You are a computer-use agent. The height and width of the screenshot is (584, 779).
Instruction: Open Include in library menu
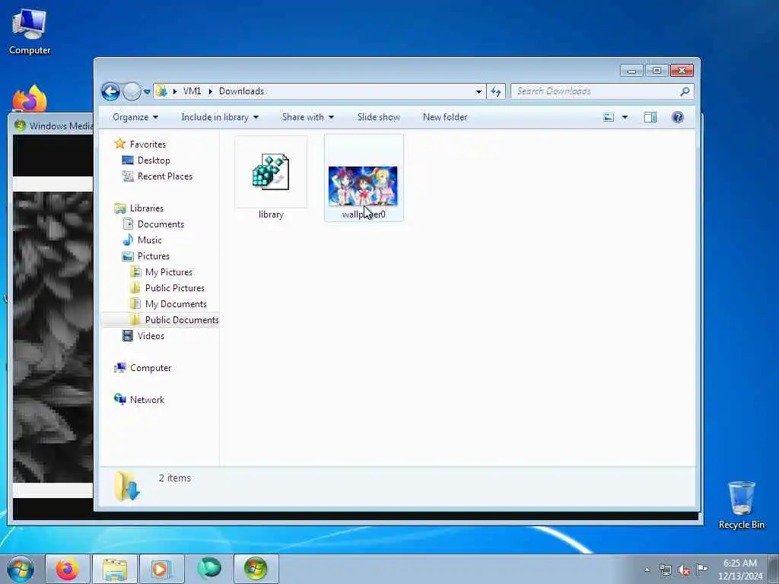click(220, 117)
